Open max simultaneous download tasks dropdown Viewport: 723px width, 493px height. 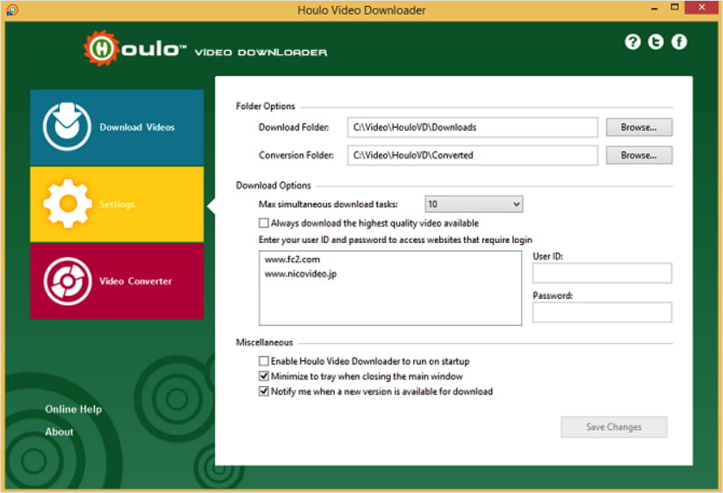coord(474,204)
